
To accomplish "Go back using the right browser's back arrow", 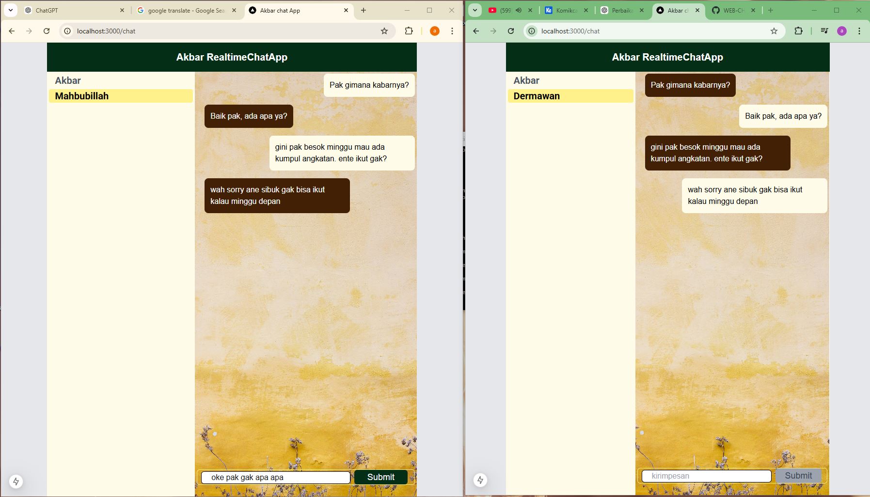I will [x=476, y=31].
